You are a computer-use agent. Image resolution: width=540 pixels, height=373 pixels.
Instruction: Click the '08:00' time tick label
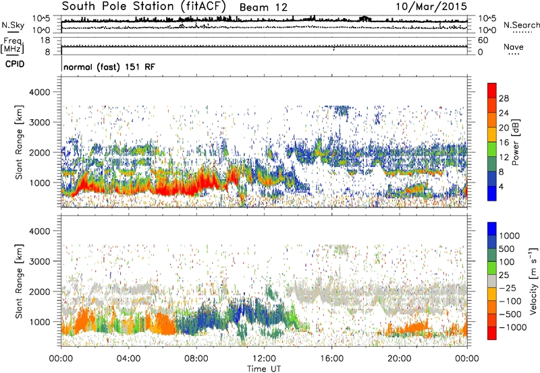click(x=196, y=359)
